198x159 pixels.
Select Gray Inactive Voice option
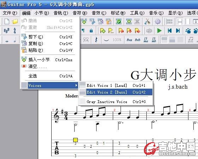116,102
